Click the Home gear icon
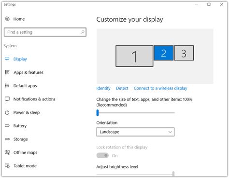 (7, 19)
